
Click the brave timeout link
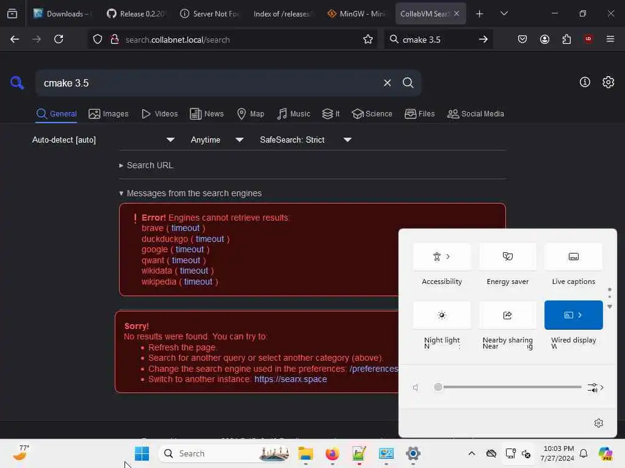(x=186, y=228)
